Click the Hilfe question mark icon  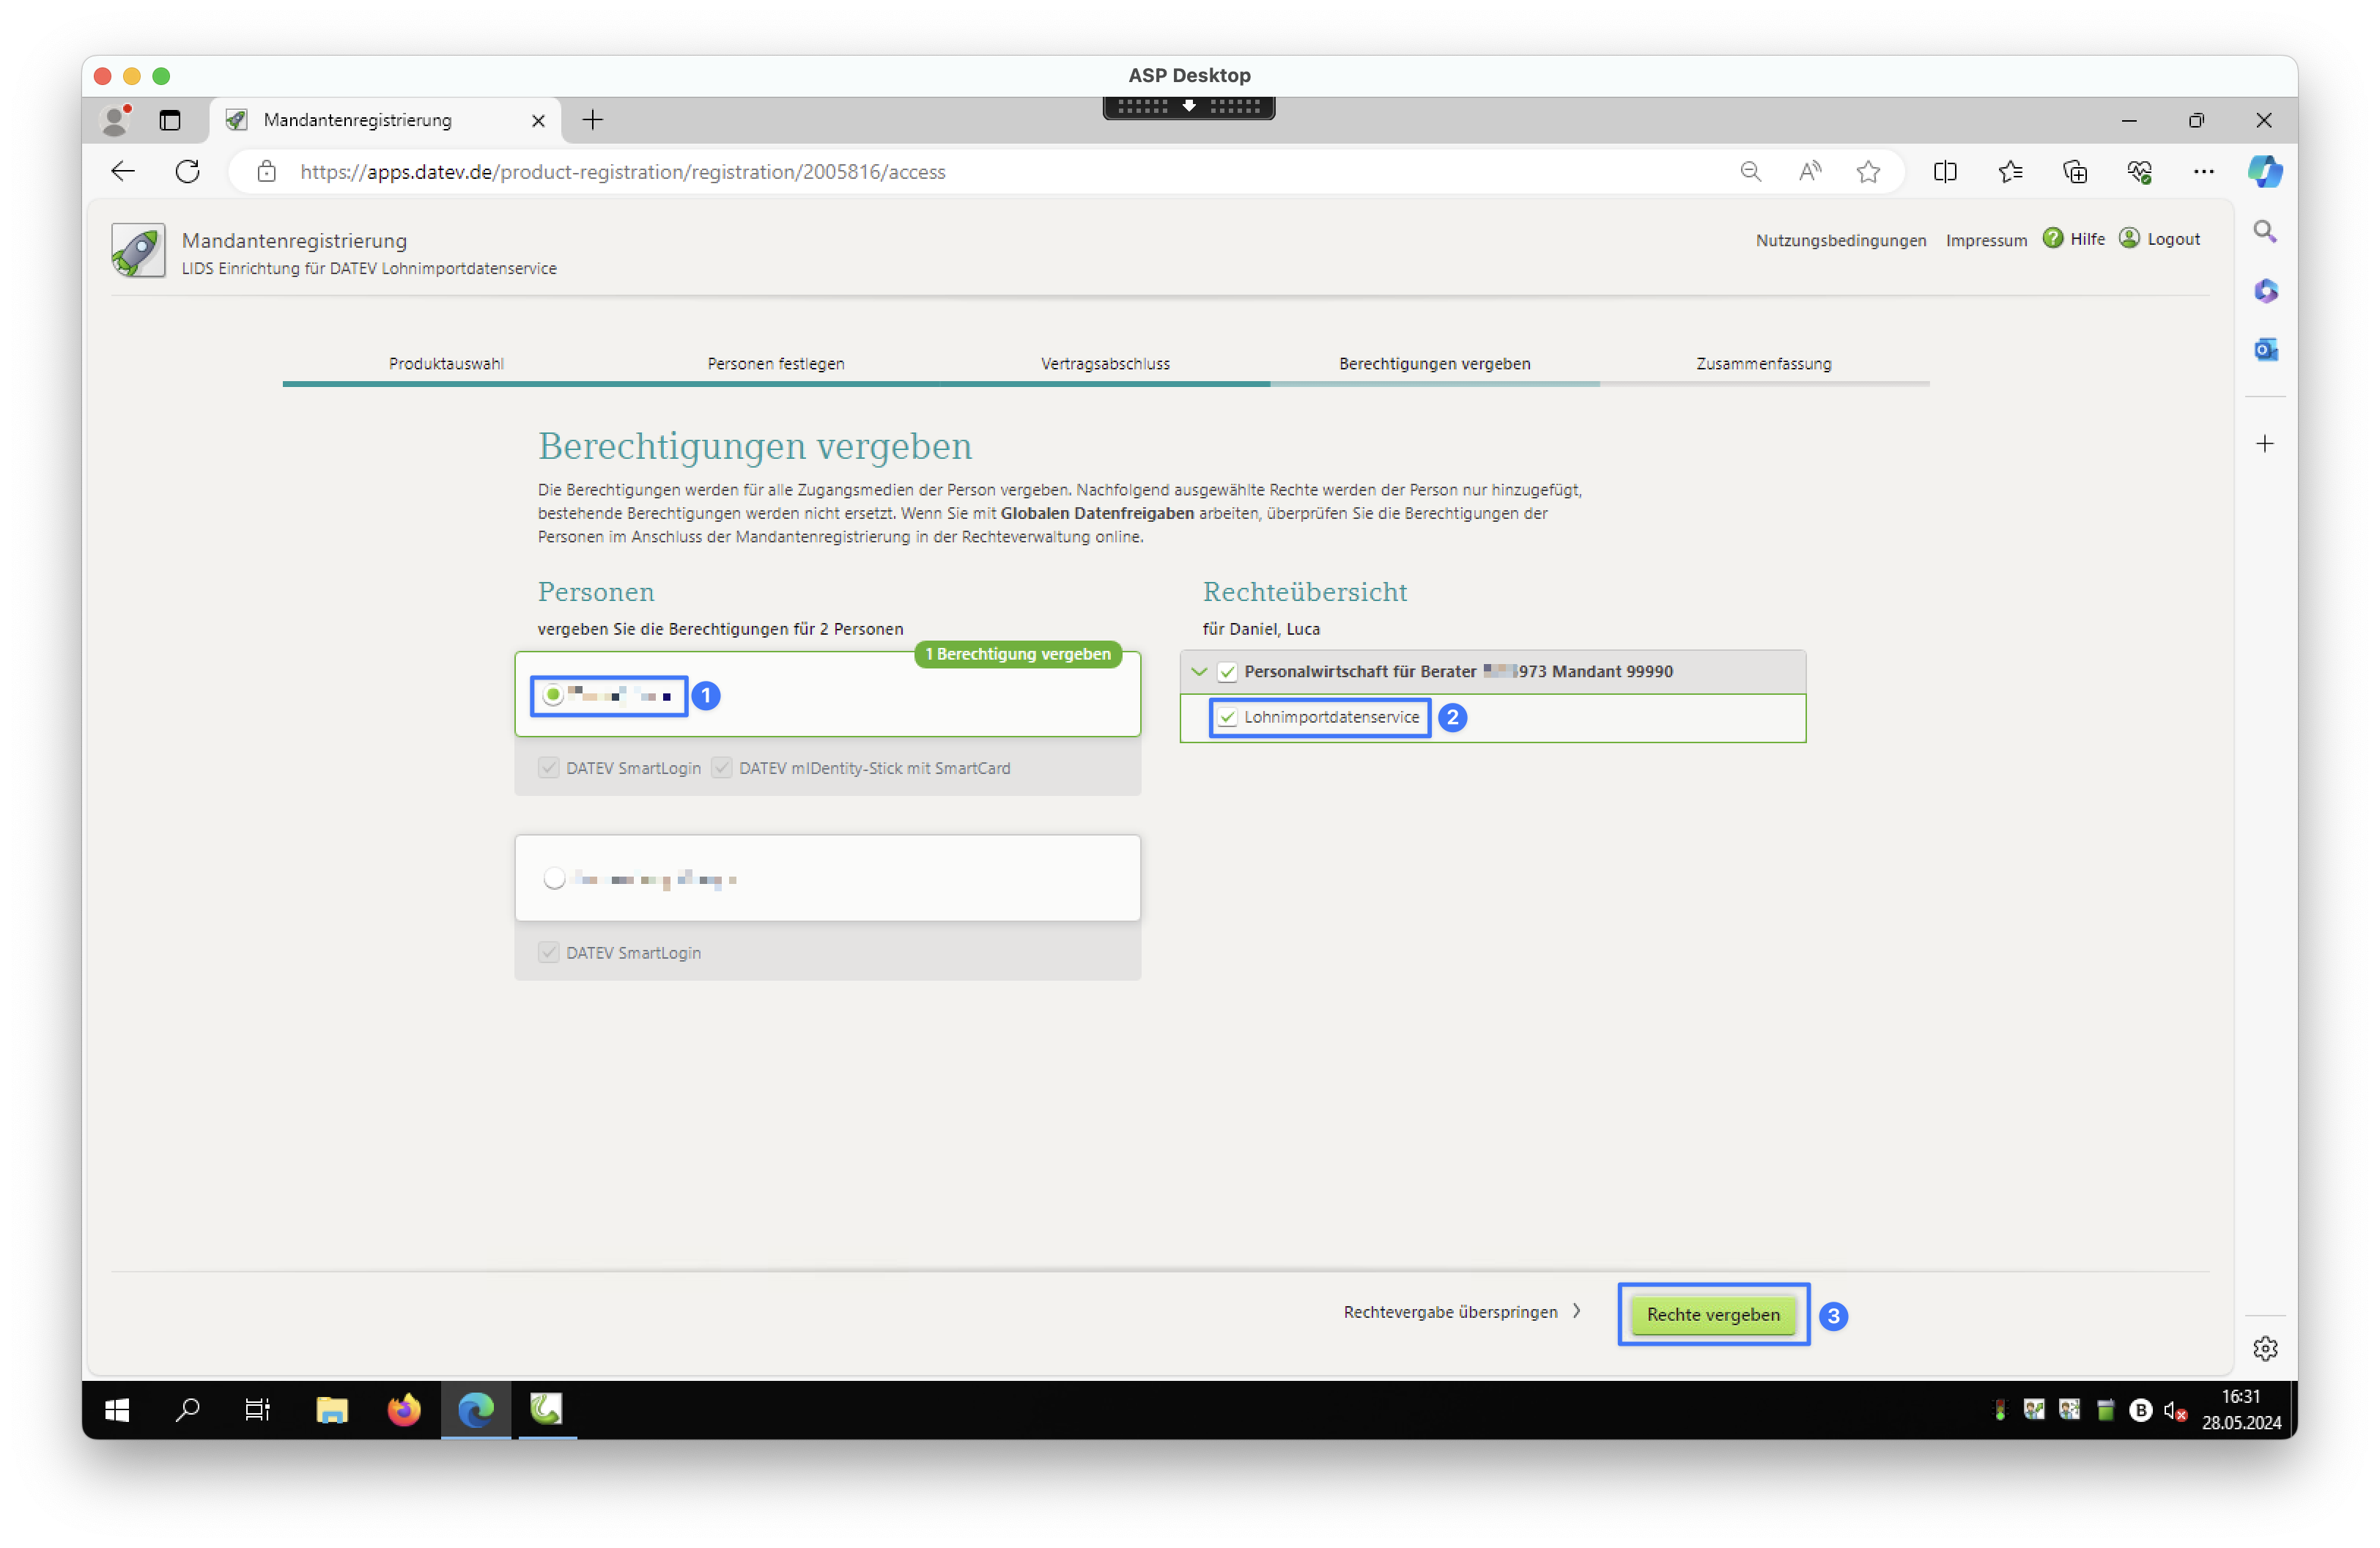pyautogui.click(x=2052, y=239)
